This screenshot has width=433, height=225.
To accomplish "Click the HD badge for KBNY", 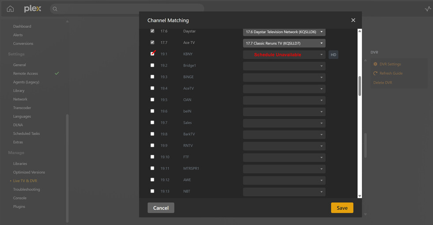I will [x=333, y=55].
